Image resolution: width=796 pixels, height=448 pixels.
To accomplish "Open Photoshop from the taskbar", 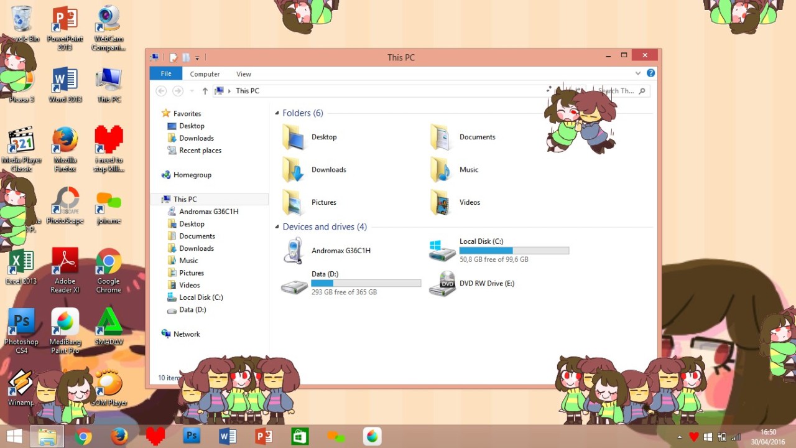I will (x=192, y=437).
